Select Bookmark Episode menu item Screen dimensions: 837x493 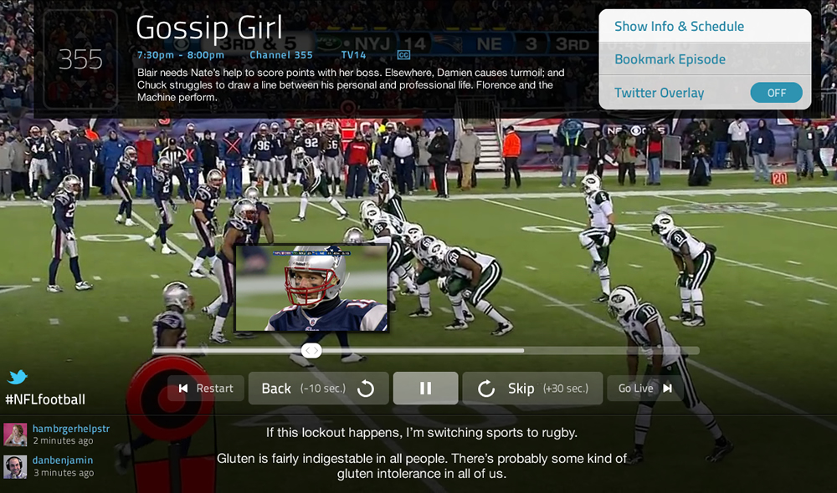[705, 59]
